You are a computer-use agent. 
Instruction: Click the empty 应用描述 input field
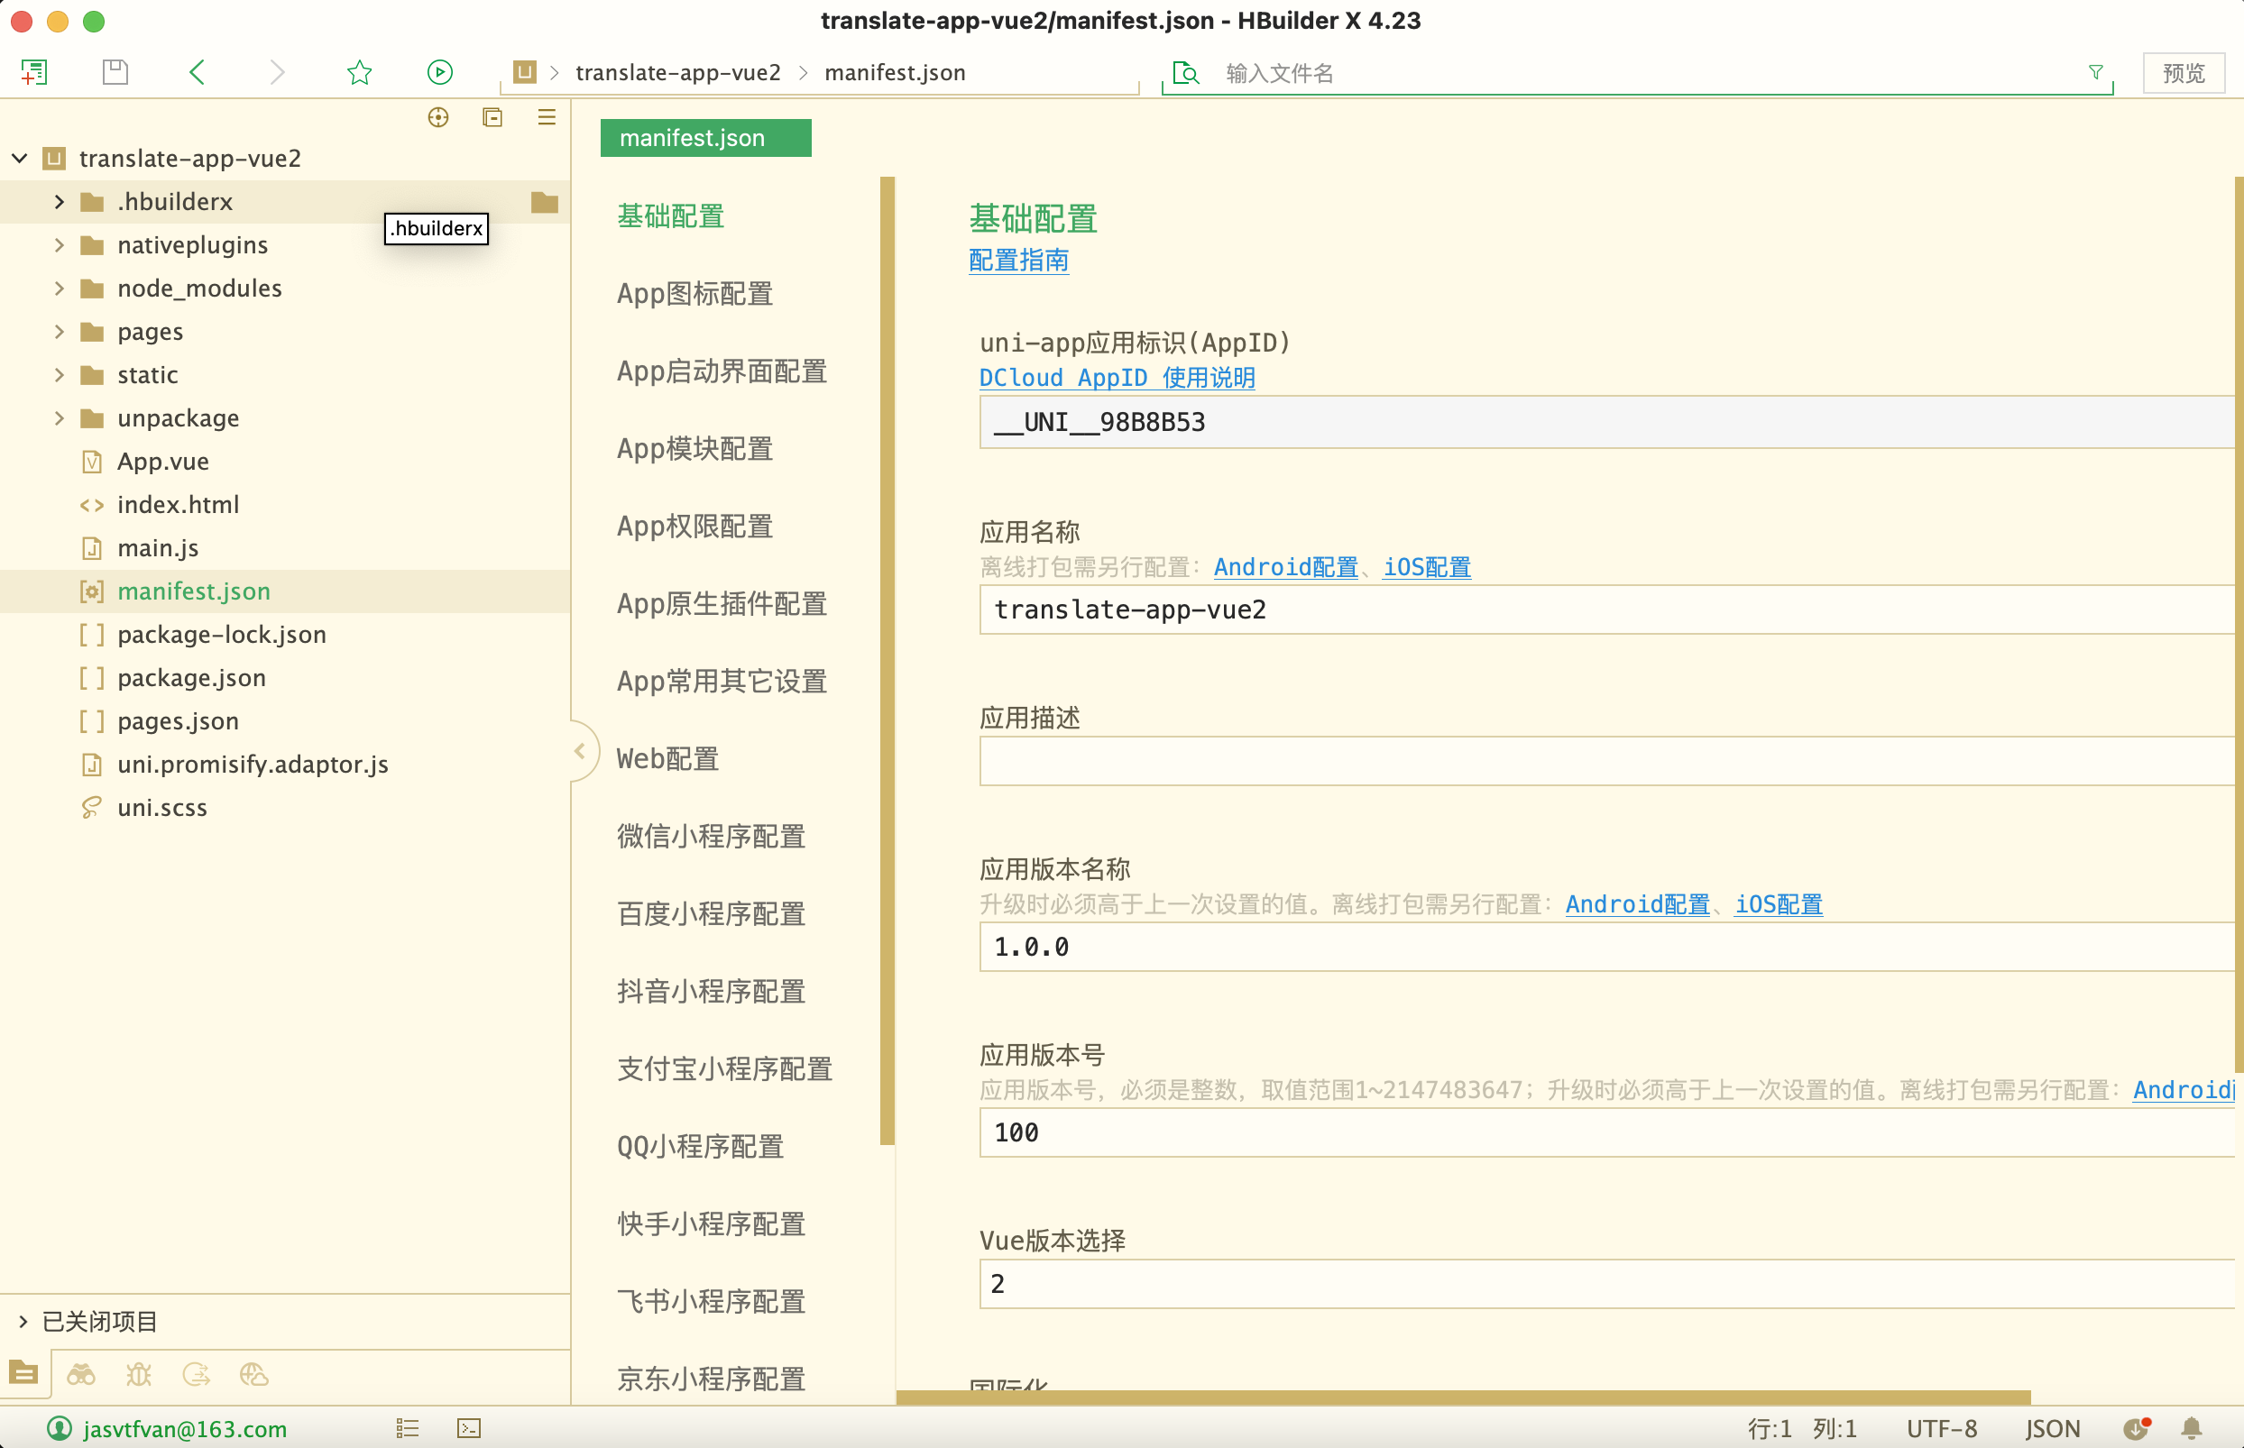click(x=1606, y=761)
